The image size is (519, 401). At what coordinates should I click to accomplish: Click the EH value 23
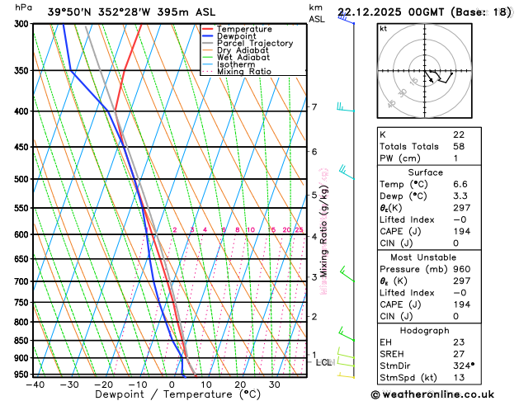click(459, 342)
